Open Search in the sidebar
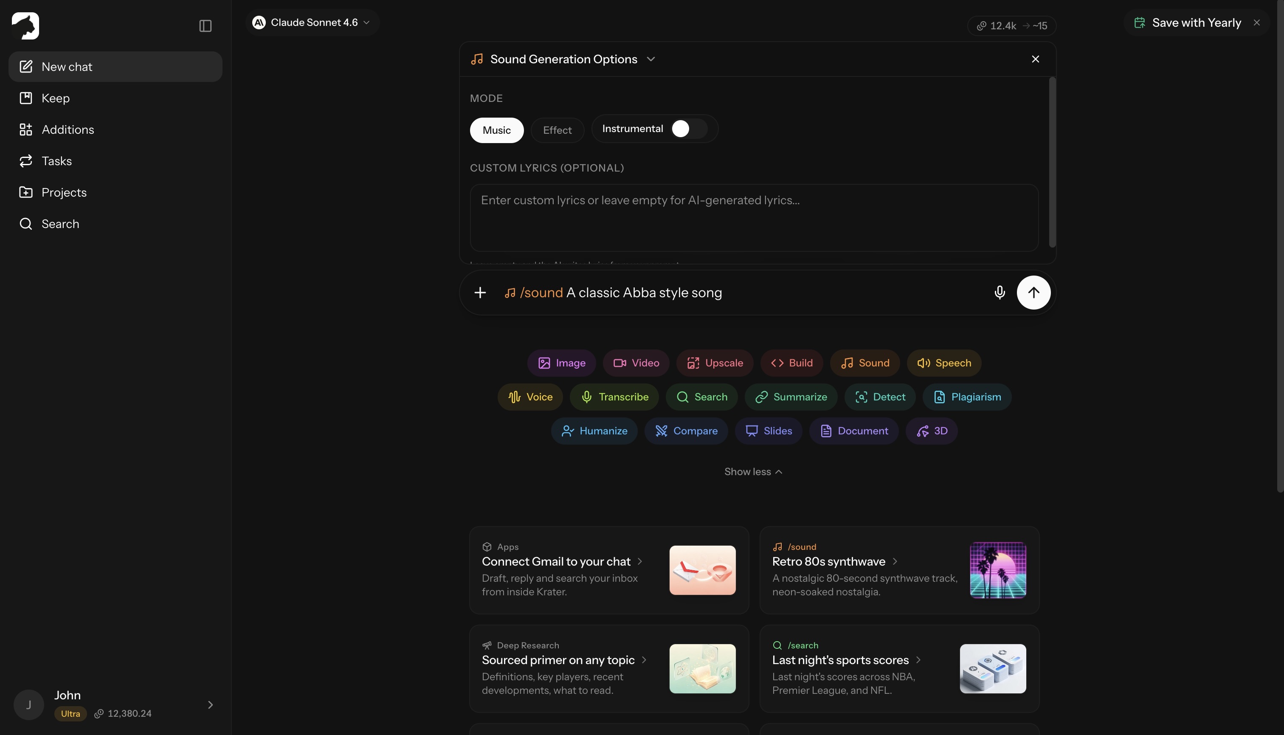Viewport: 1284px width, 735px height. [115, 224]
